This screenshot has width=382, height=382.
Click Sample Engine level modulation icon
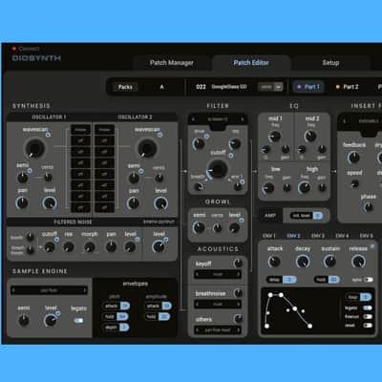click(x=58, y=313)
